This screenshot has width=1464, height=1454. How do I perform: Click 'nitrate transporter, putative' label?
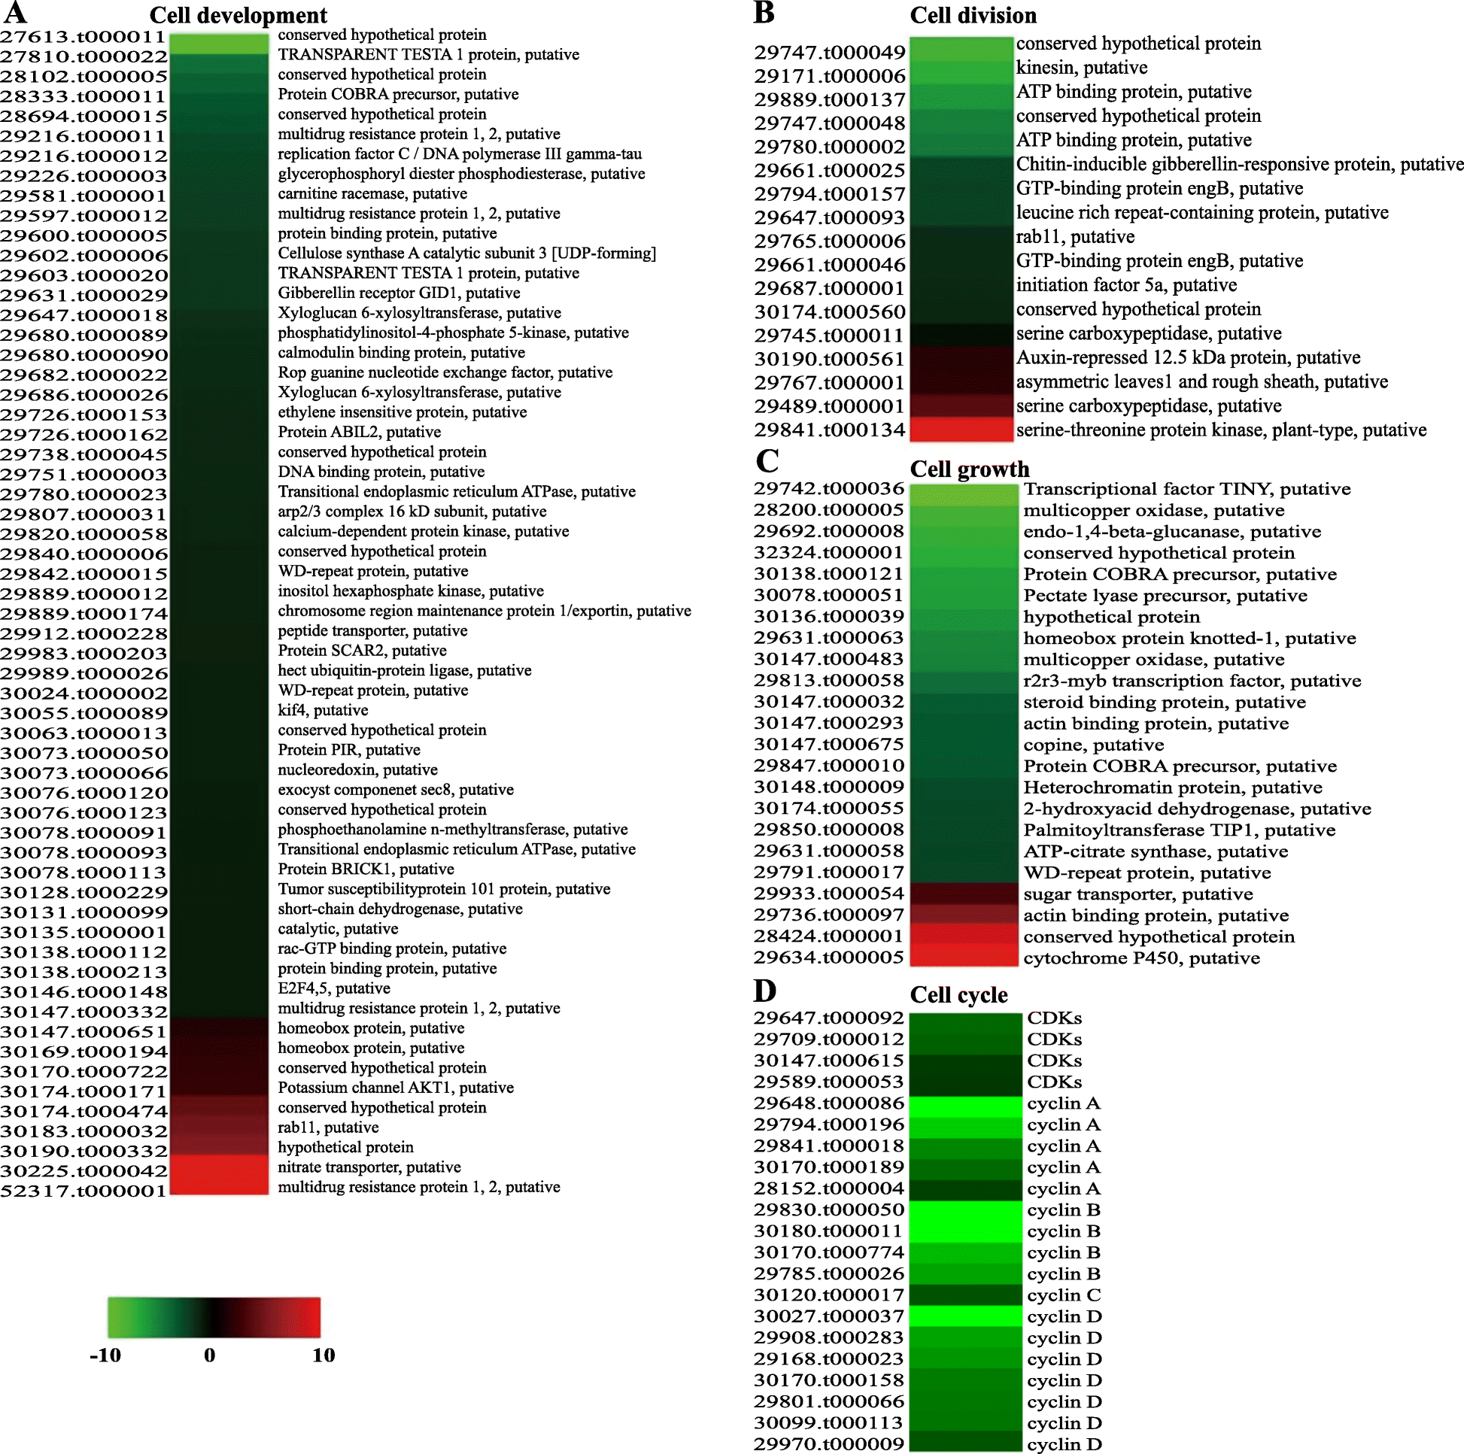click(x=369, y=1167)
